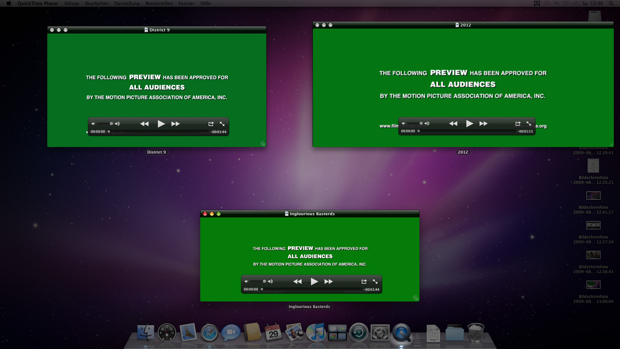Rewind in Inglourious Basterds window
This screenshot has height=349, width=620.
[297, 281]
